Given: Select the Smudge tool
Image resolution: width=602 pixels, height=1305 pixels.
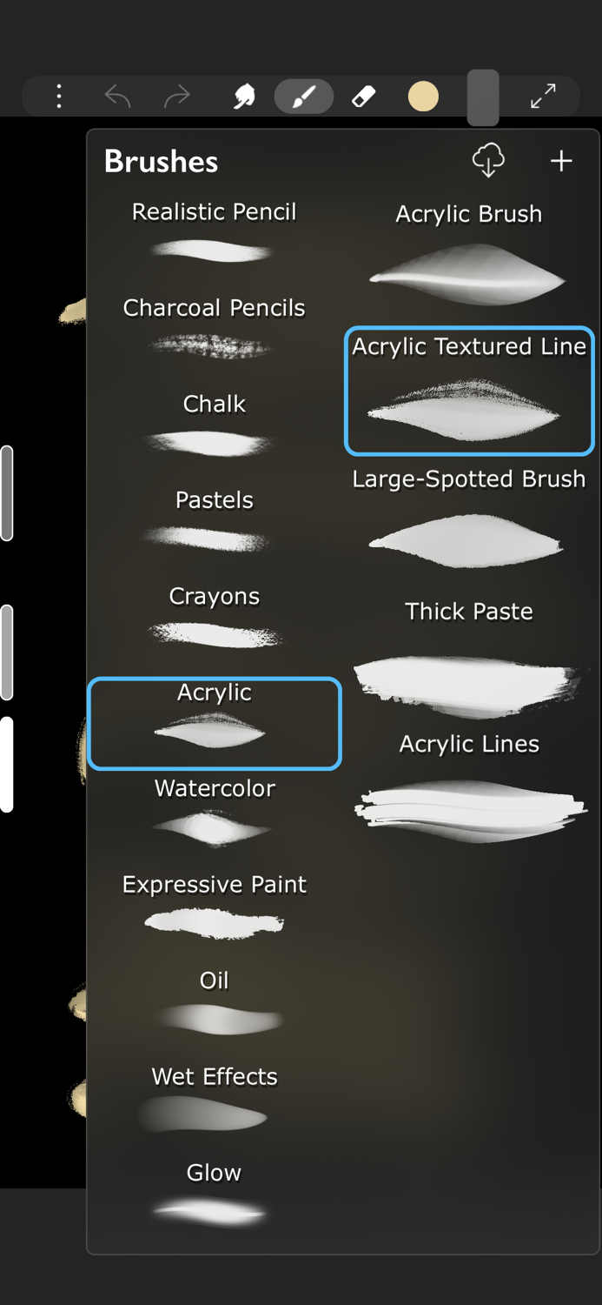Looking at the screenshot, I should pos(244,96).
